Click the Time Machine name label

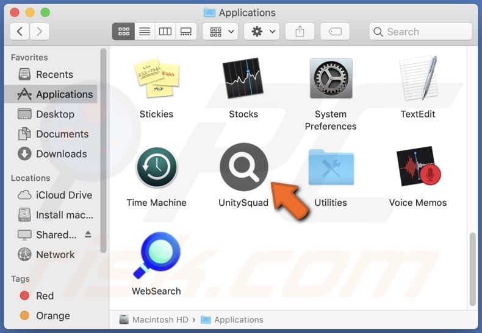coord(156,203)
